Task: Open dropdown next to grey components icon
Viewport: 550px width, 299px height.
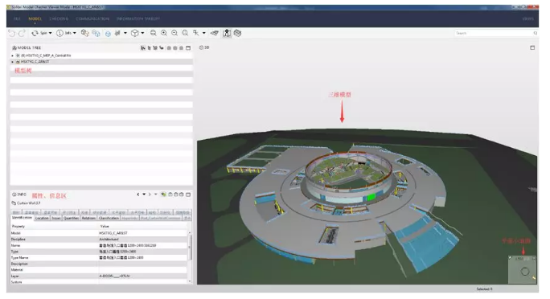Action: [125, 33]
